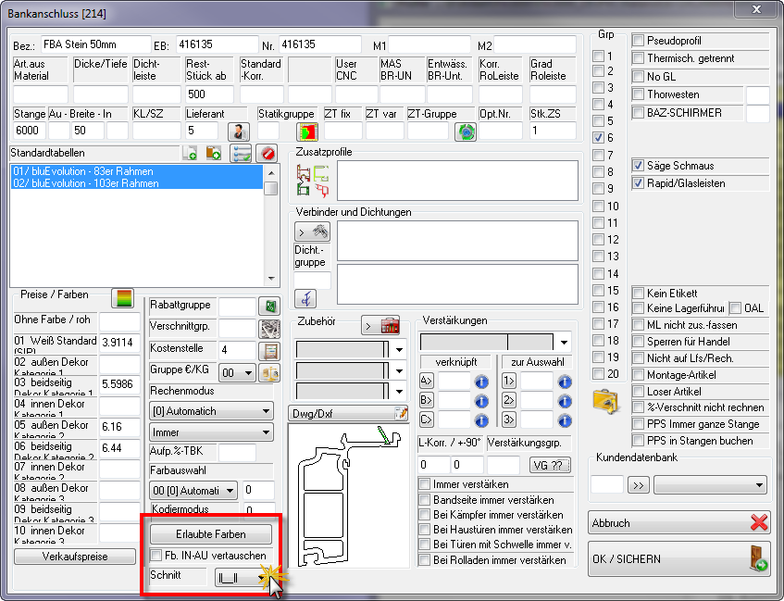
Task: Enable the Pseudoprofil checkbox
Action: (638, 41)
